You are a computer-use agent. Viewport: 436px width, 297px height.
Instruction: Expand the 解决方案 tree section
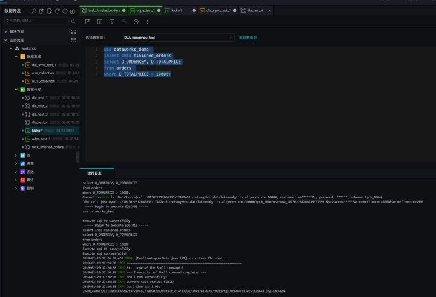[x=6, y=31]
